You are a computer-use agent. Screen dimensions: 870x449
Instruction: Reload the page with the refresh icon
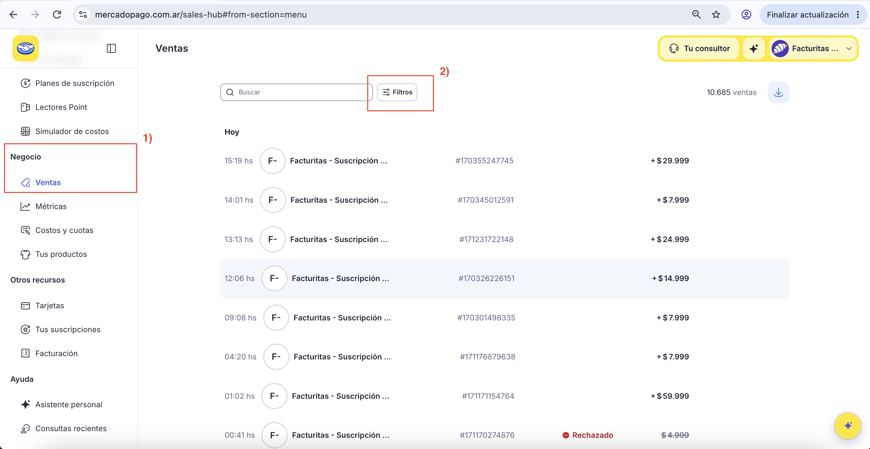tap(57, 15)
